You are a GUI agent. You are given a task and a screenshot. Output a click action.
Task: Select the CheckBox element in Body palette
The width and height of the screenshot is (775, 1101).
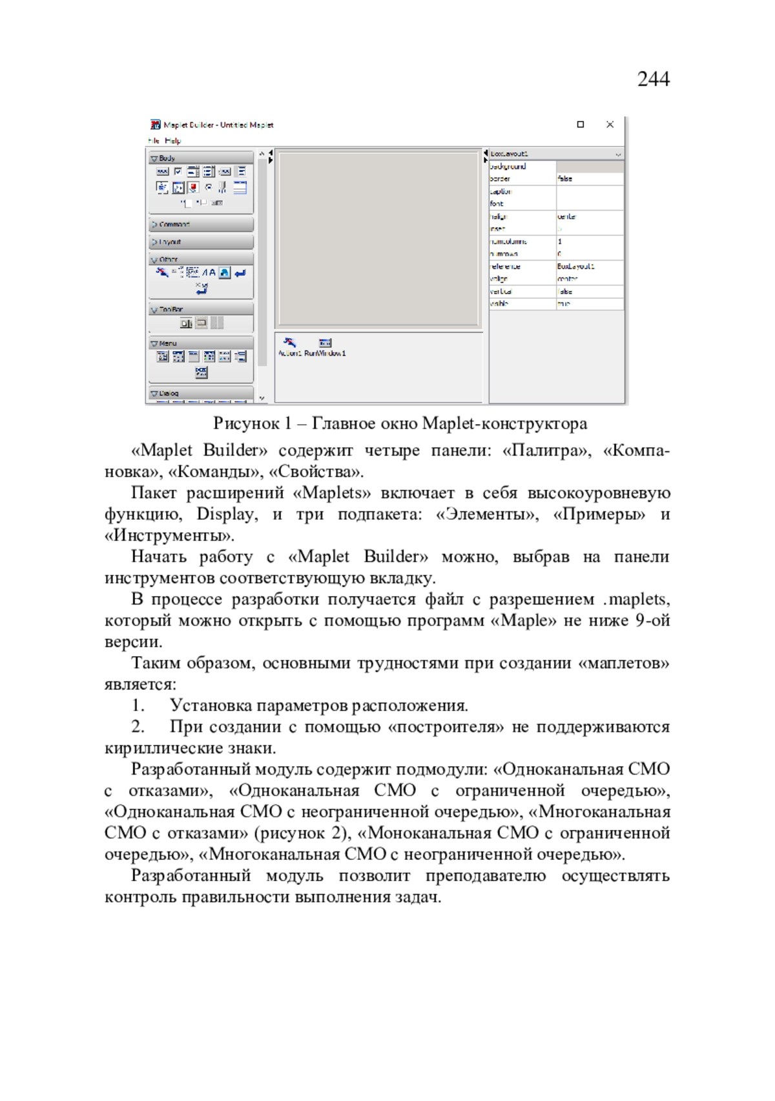[178, 171]
